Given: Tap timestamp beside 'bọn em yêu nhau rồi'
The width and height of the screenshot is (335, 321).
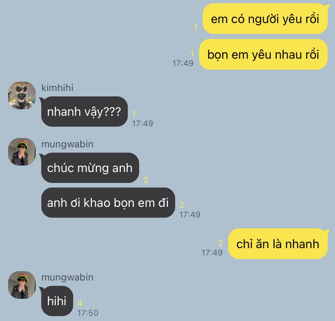Looking at the screenshot, I should (183, 63).
